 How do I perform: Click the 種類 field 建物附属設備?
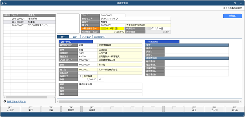(x=110, y=84)
